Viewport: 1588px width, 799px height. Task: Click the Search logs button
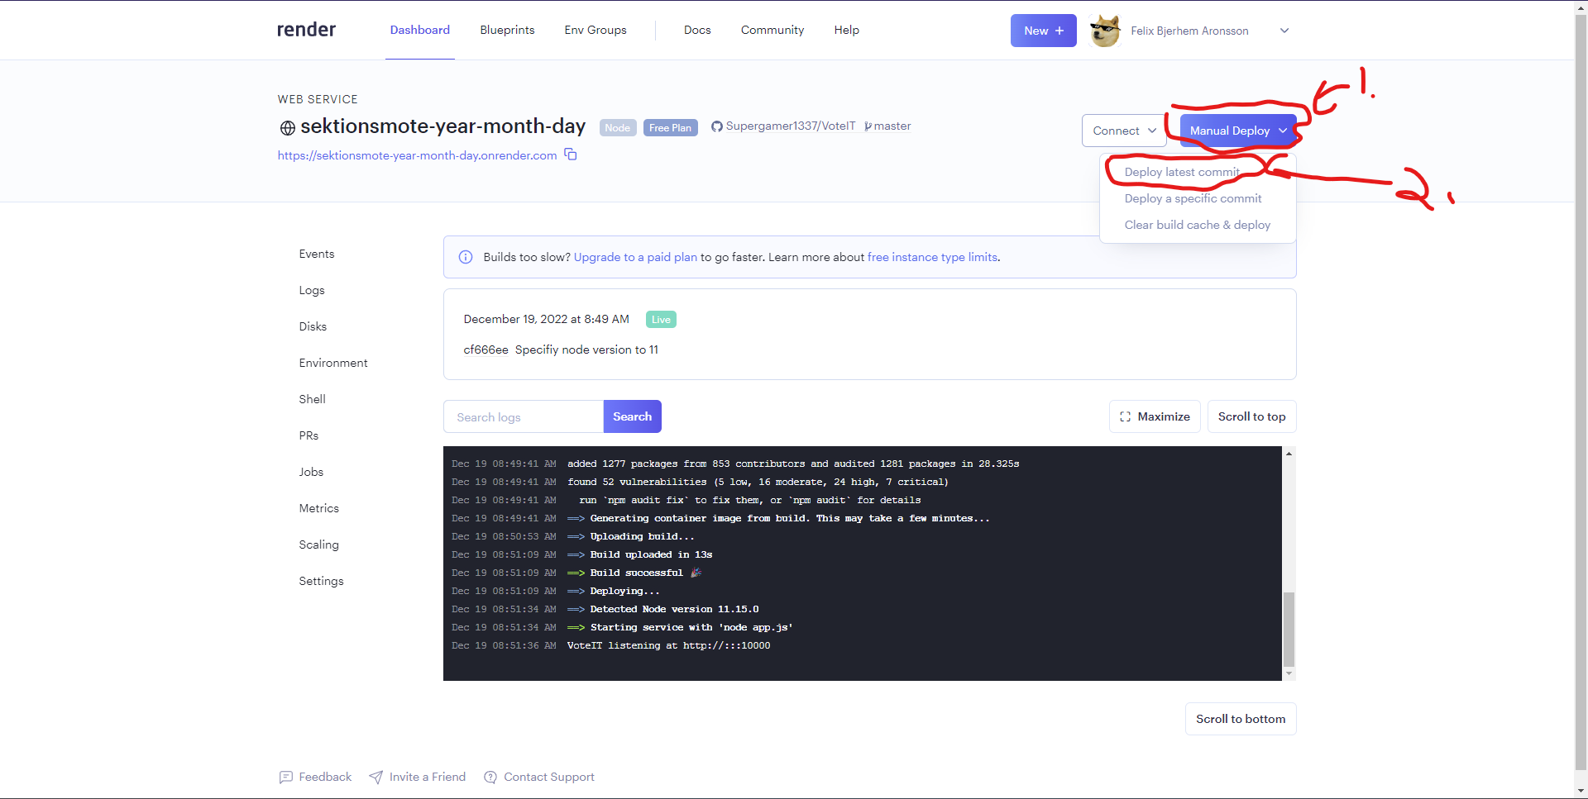click(632, 416)
